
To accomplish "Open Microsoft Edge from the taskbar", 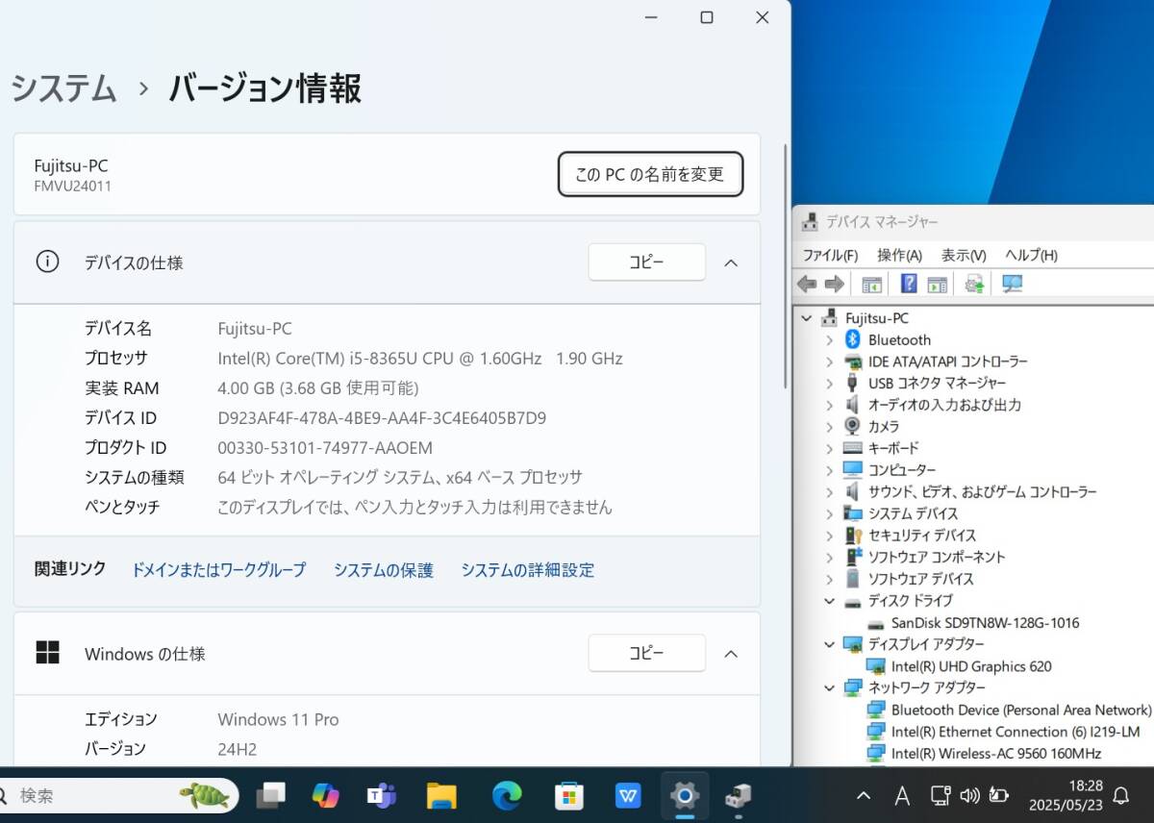I will (x=507, y=795).
